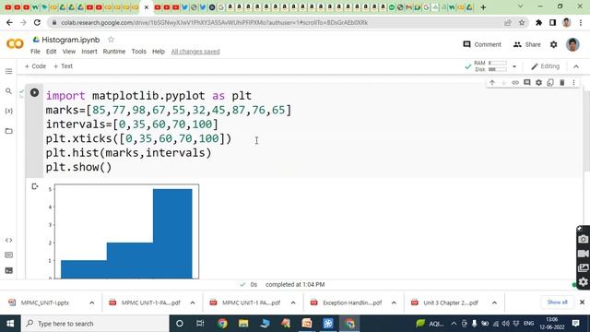Viewport: 590px width, 332px height.
Task: Open tab search chevron in Chrome
Action: (x=520, y=6)
